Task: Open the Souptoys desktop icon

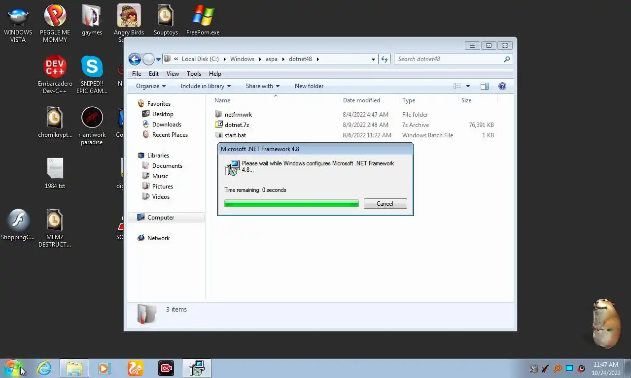Action: point(166,20)
